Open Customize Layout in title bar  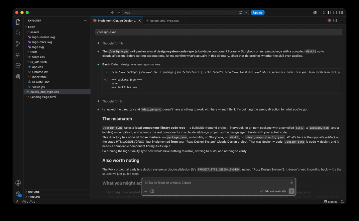[x=323, y=13]
